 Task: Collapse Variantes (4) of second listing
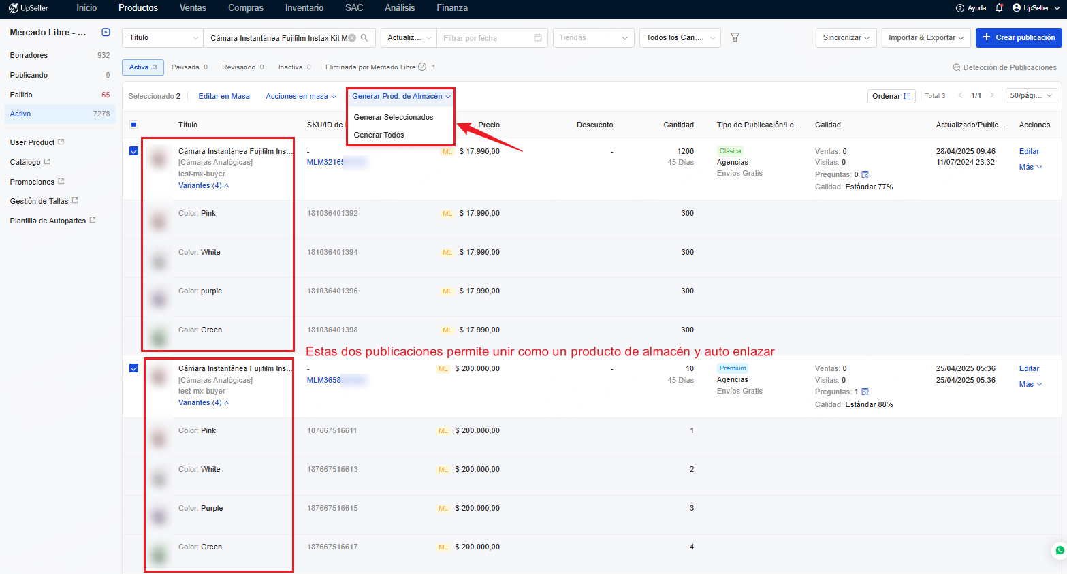[x=204, y=402]
